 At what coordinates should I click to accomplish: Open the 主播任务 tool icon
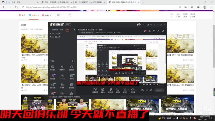pyautogui.click(x=71, y=68)
